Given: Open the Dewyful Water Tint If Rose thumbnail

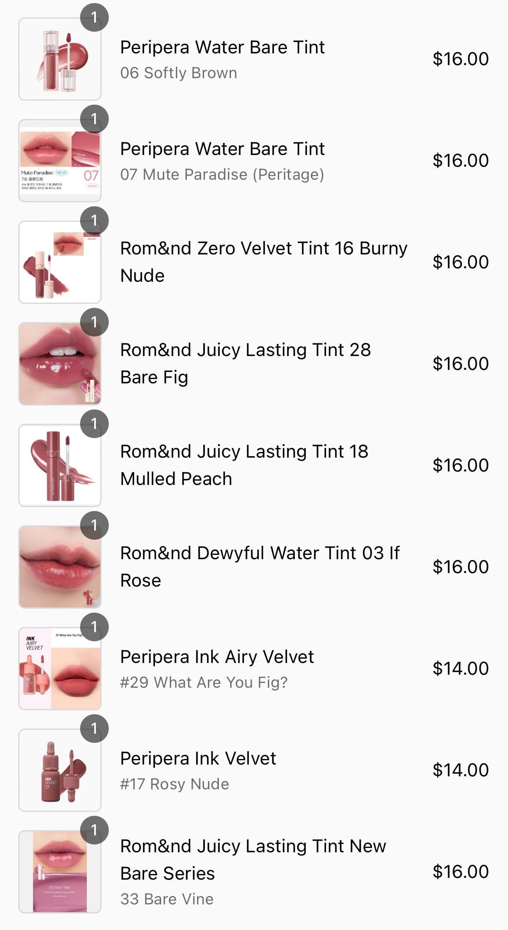Looking at the screenshot, I should click(60, 567).
